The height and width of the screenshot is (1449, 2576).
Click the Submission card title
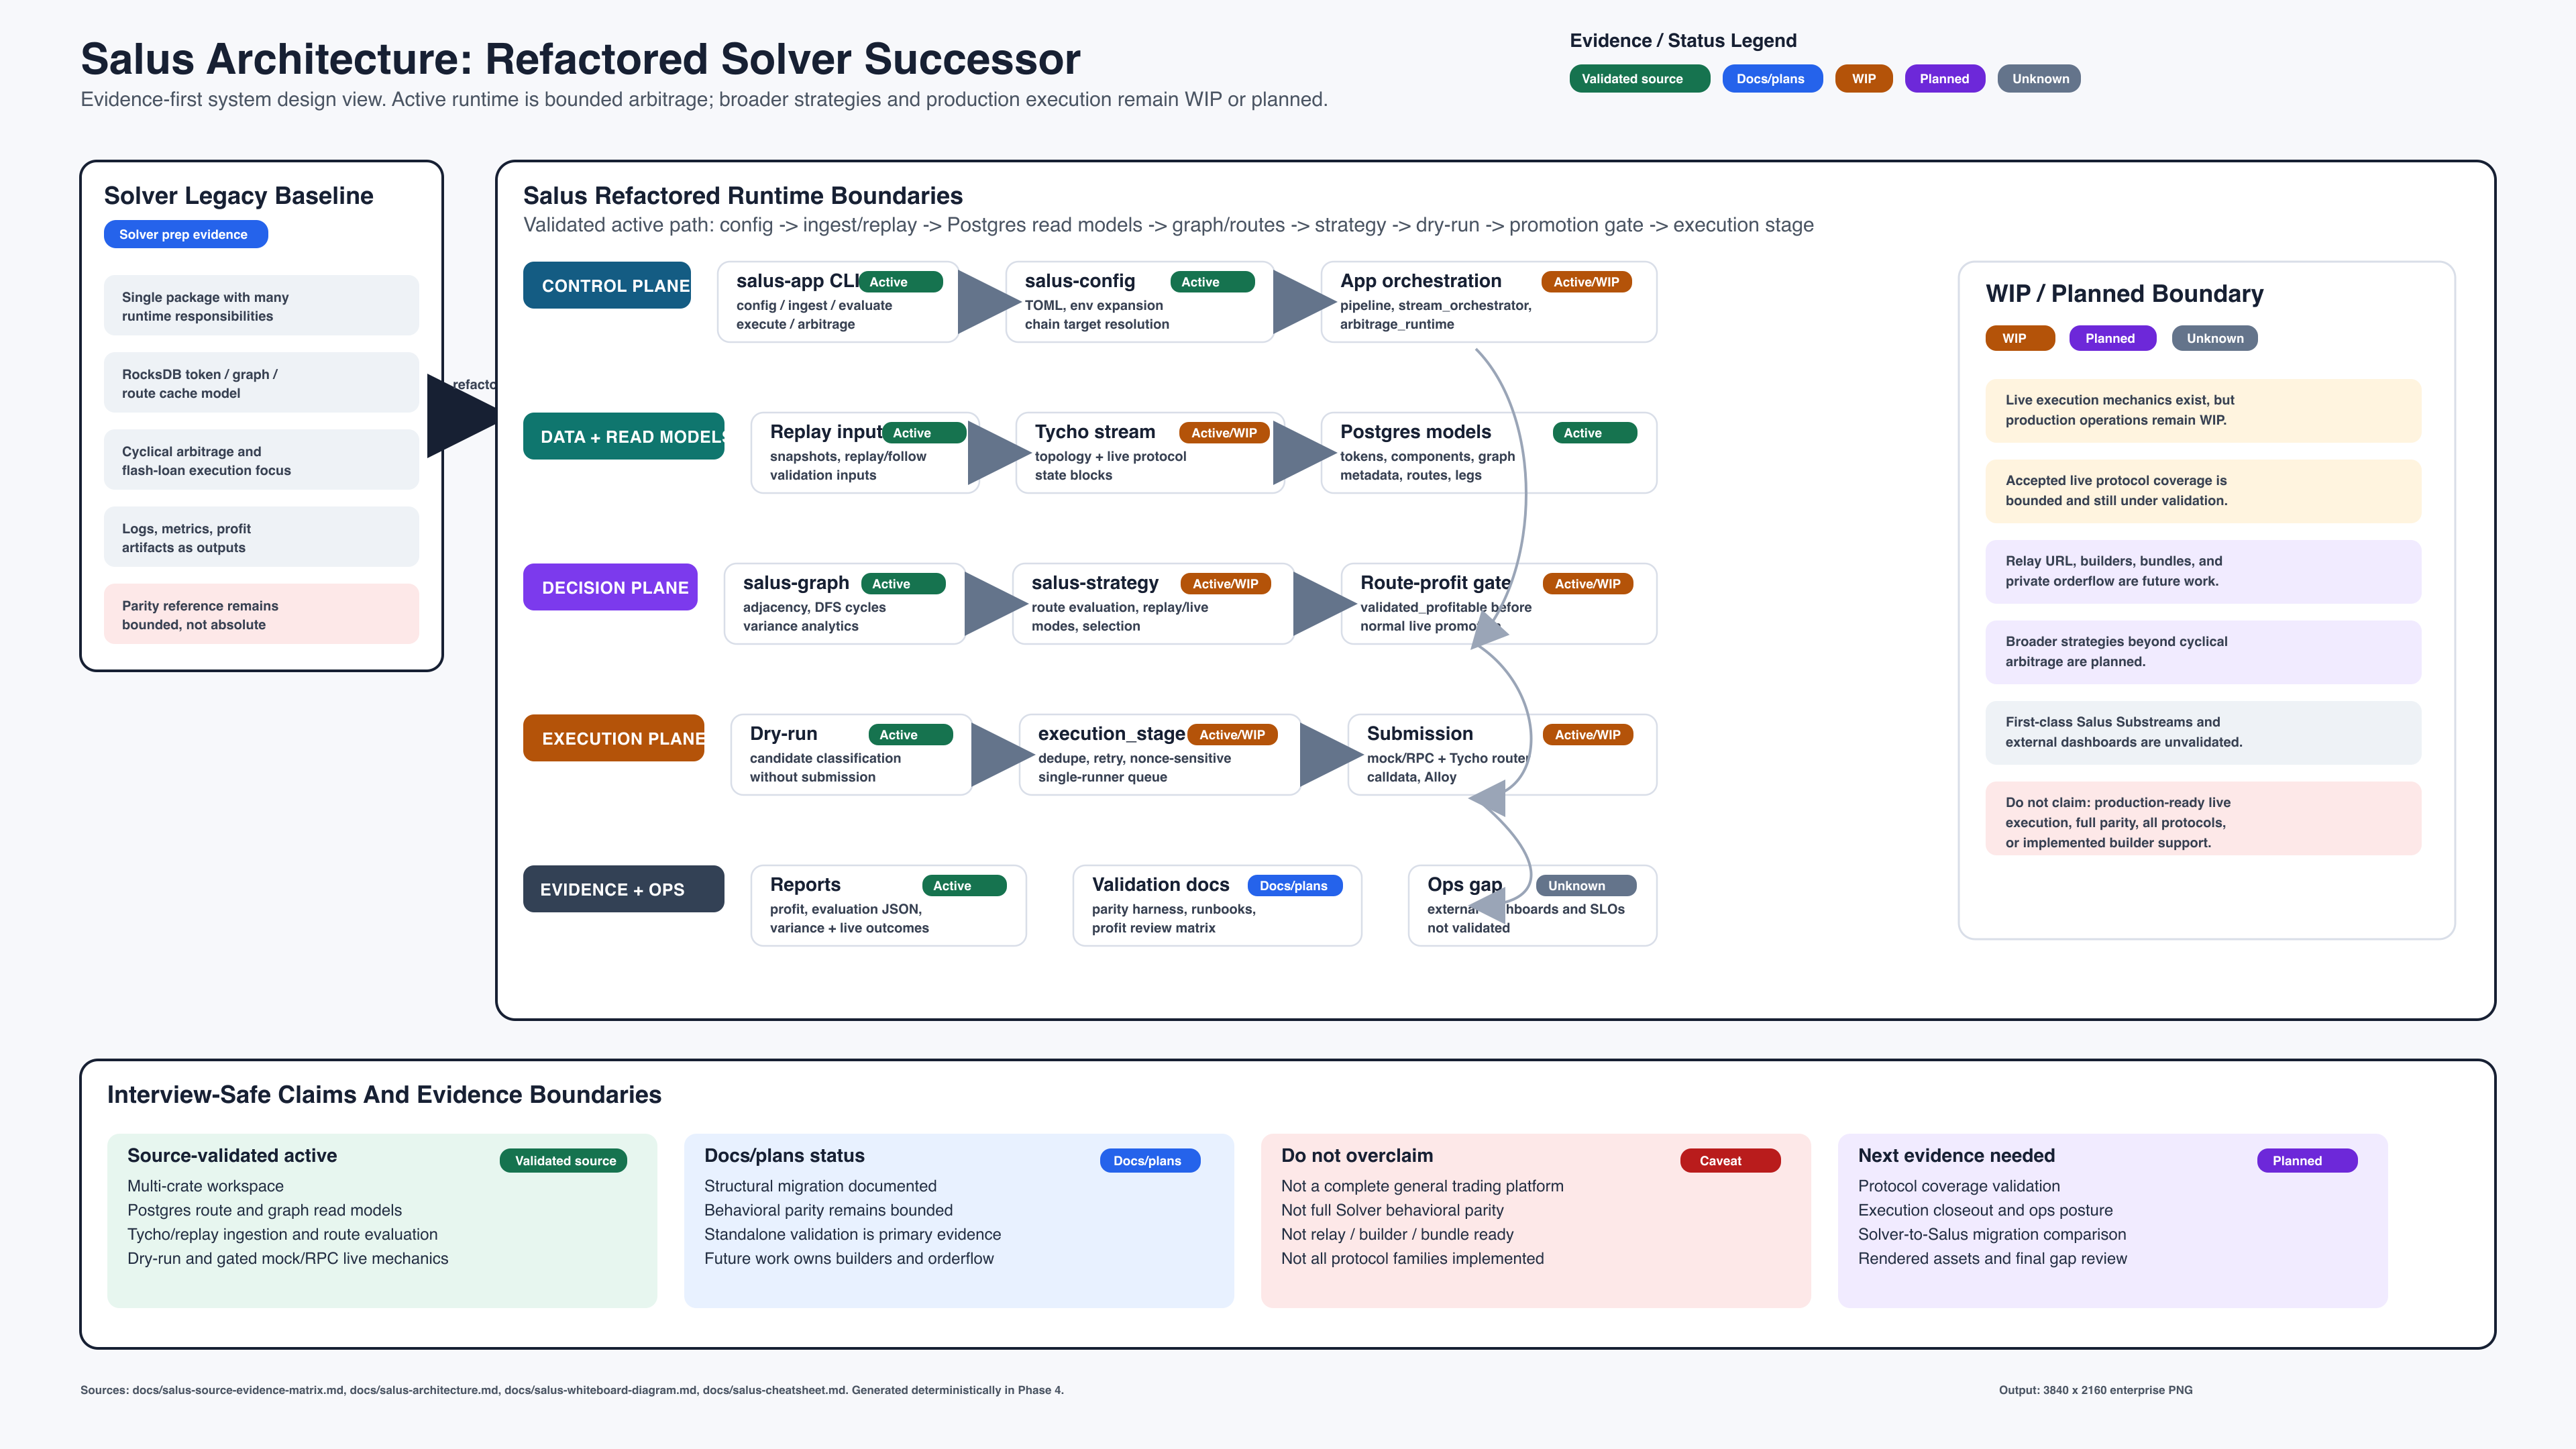1419,733
